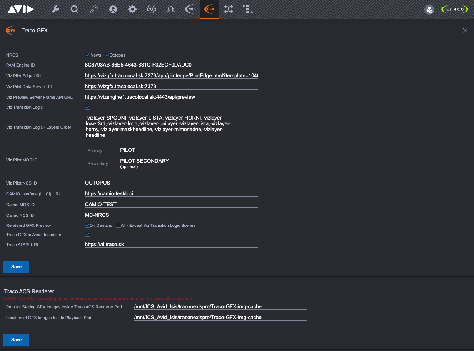Viewport: 474px width, 351px height.
Task: Open the tree icon app in top bar
Action: pyautogui.click(x=113, y=9)
